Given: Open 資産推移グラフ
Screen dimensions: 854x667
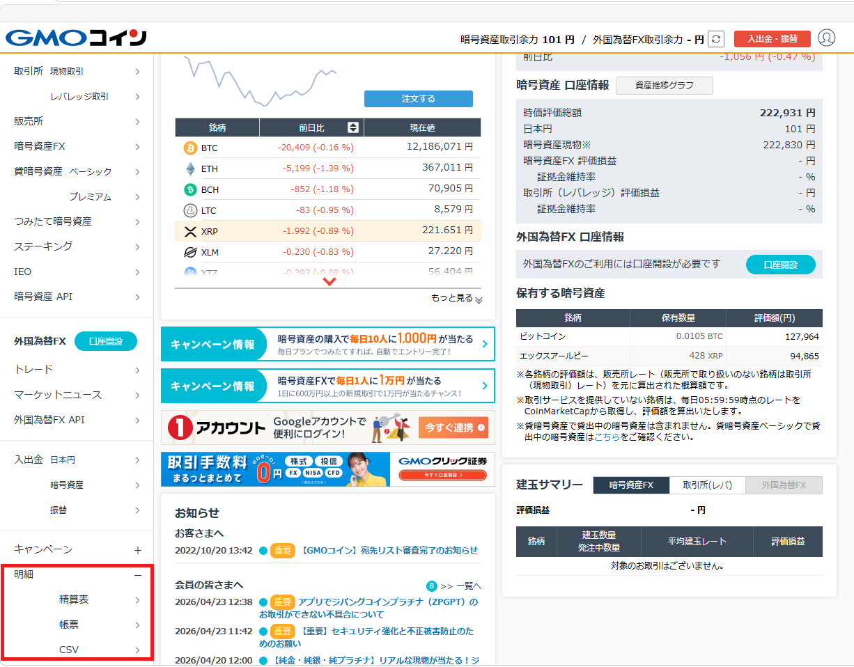Looking at the screenshot, I should (x=665, y=86).
